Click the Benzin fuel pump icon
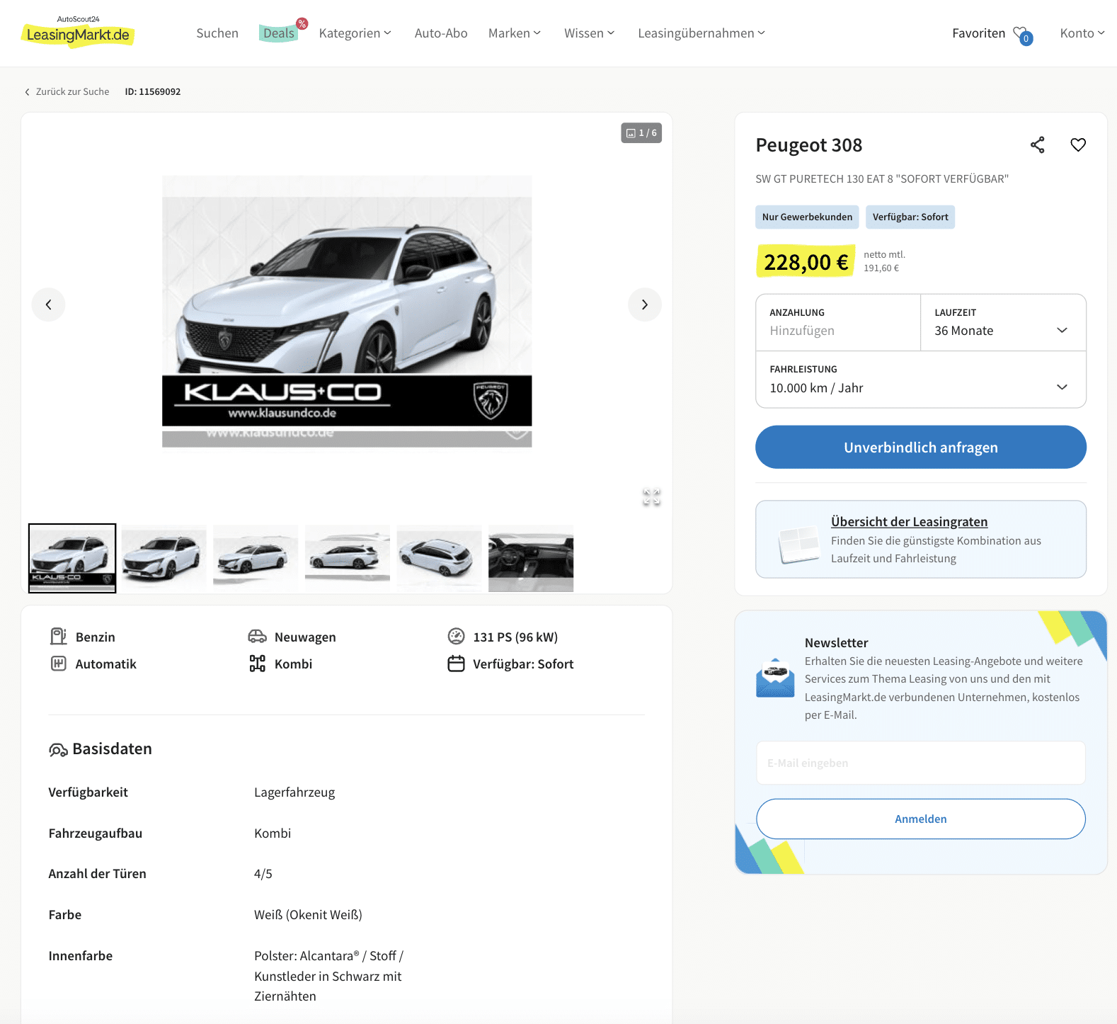 point(58,637)
